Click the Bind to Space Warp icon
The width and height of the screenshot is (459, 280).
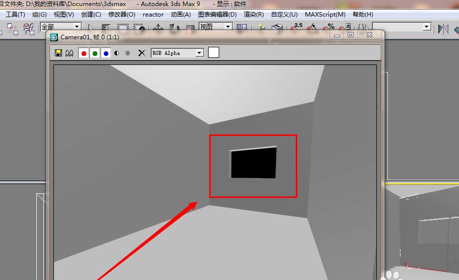coord(29,28)
